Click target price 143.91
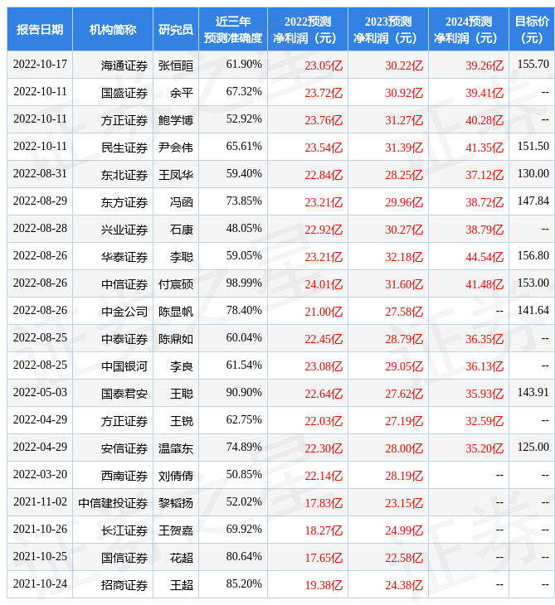 533,393
